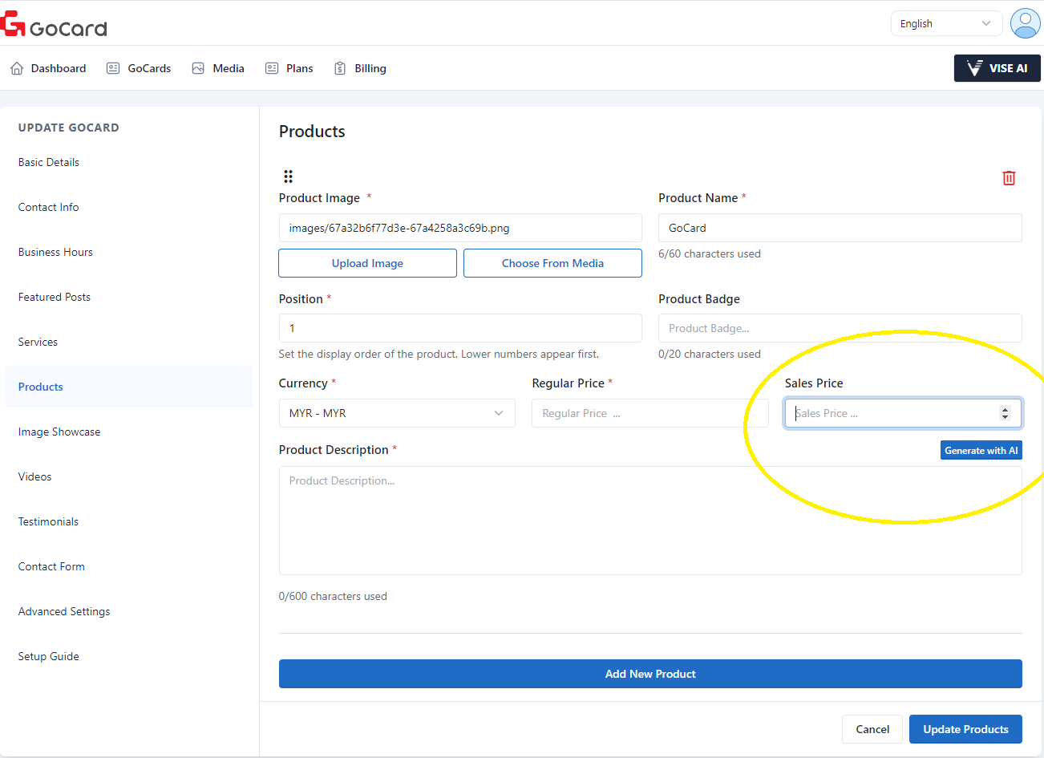Image resolution: width=1044 pixels, height=758 pixels.
Task: Click the Billing nav icon
Action: coord(340,69)
